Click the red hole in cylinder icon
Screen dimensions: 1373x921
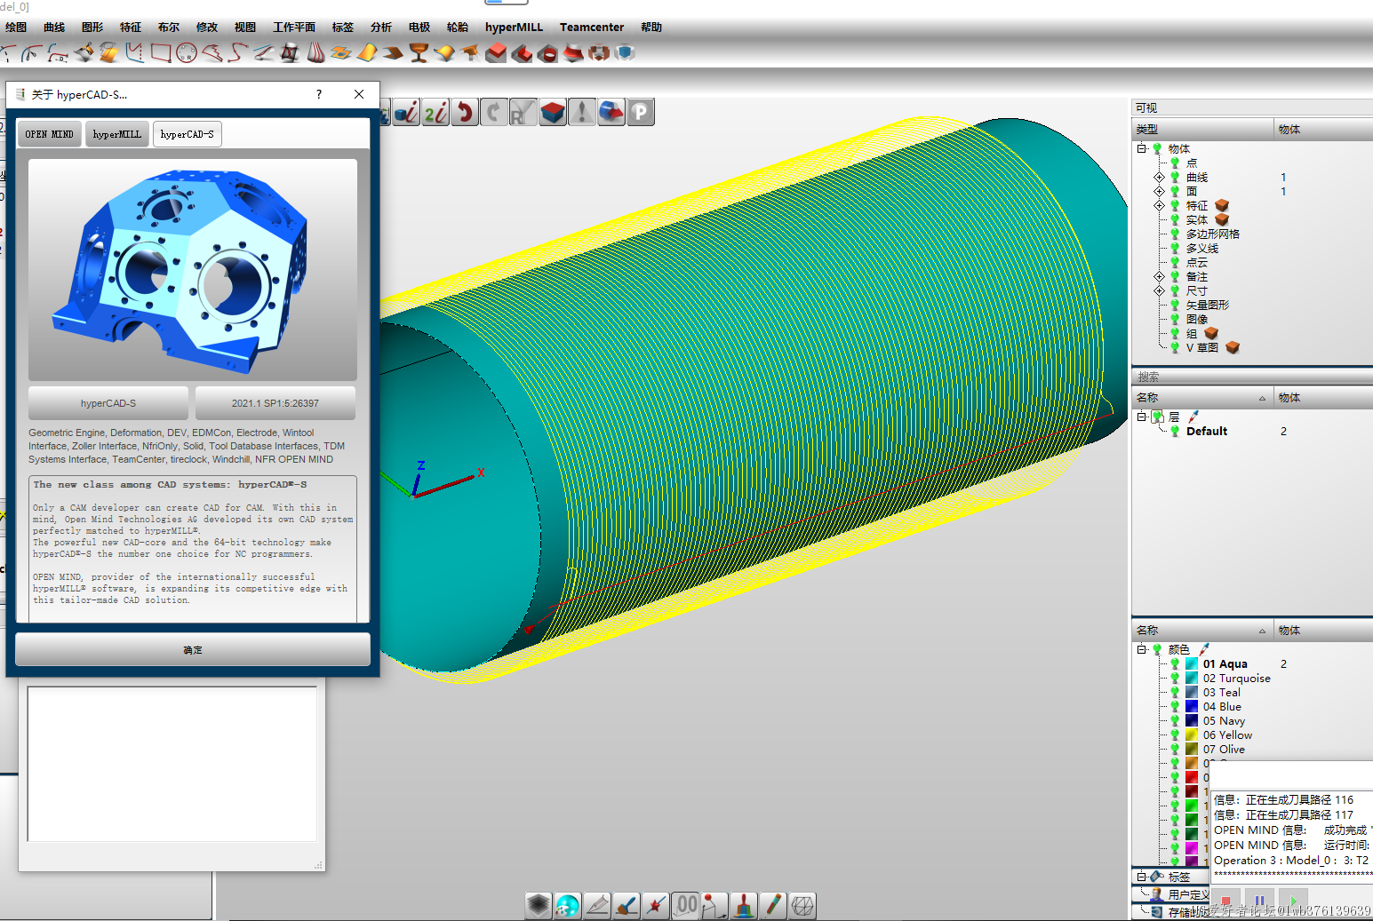[547, 53]
